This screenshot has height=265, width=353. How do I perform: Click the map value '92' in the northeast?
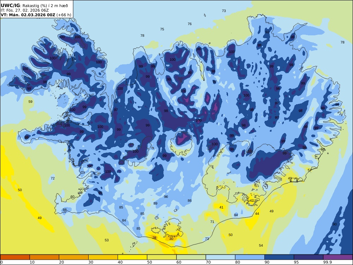pyautogui.click(x=267, y=32)
